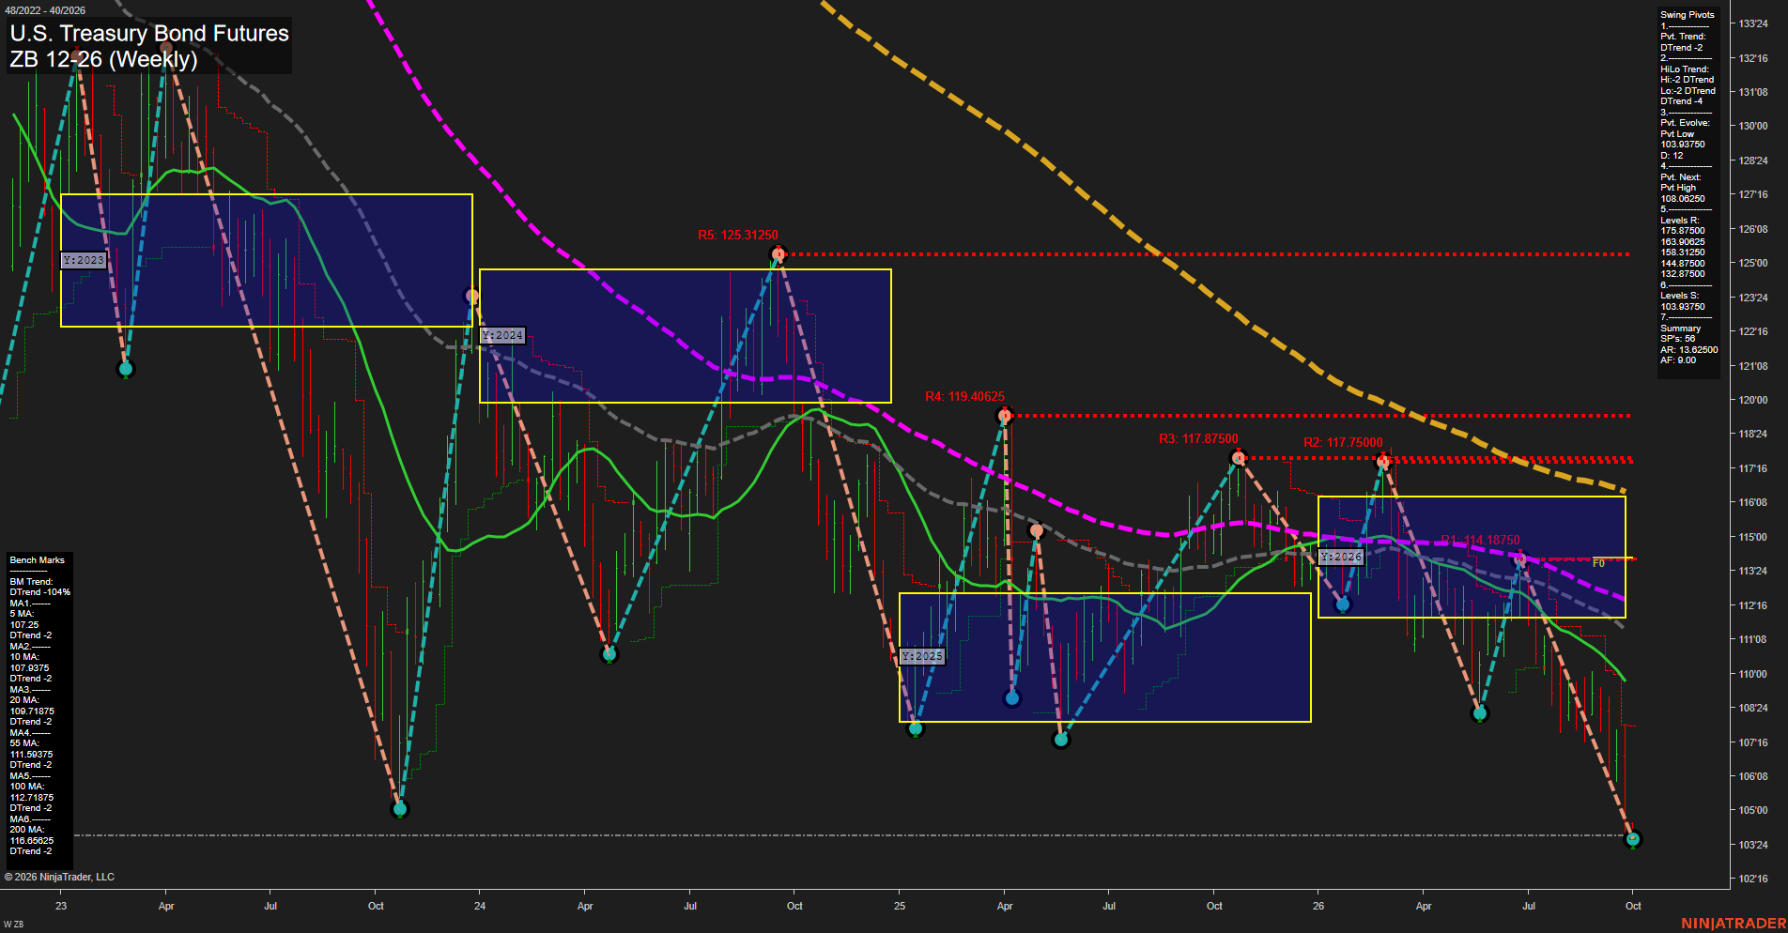Click the DTrend -4 value
This screenshot has width=1788, height=933.
[1681, 101]
